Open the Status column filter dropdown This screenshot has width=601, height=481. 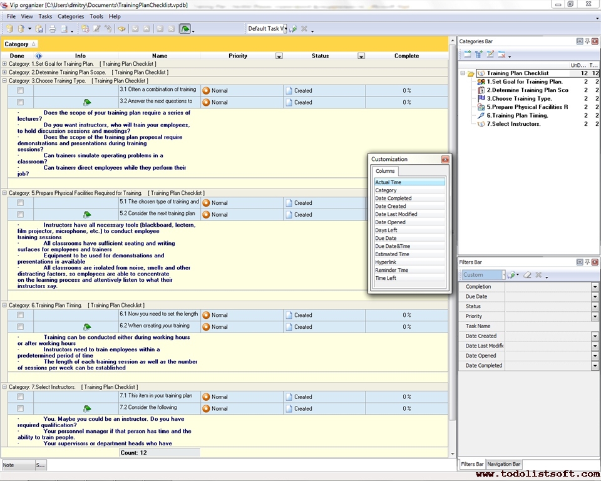pos(361,56)
